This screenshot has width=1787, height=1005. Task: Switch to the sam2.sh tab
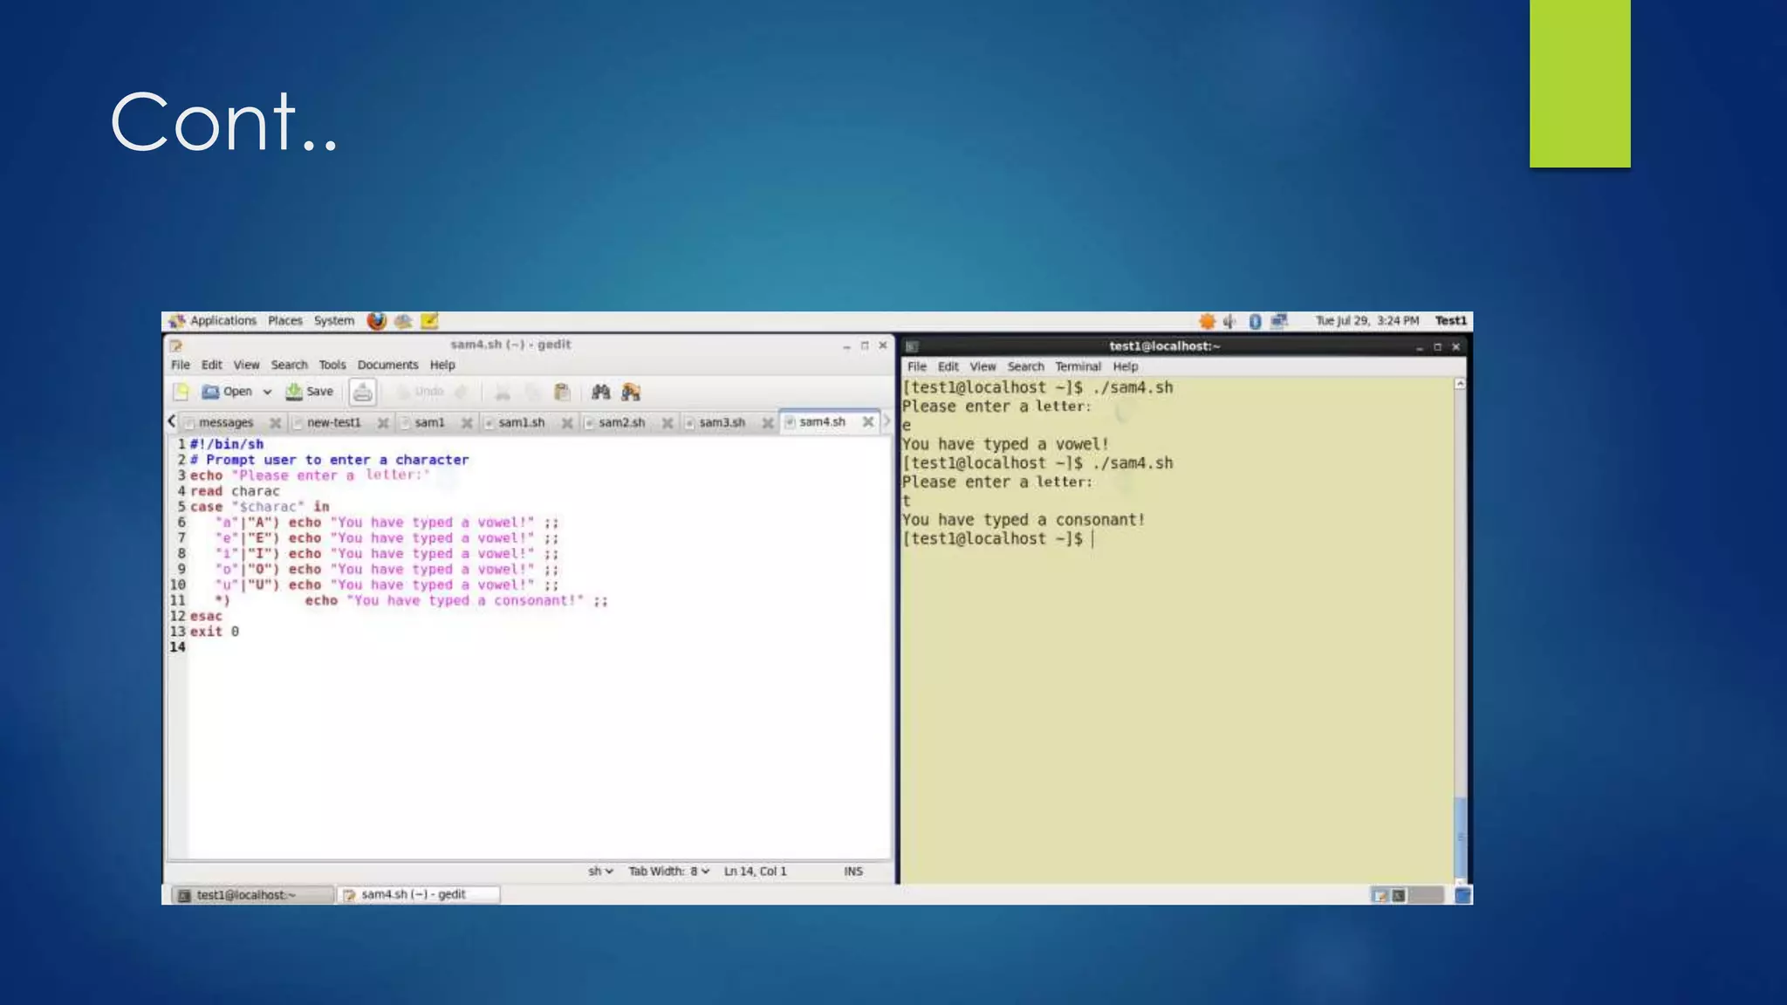tap(621, 422)
